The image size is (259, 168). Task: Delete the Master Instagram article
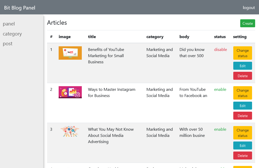coord(243,116)
